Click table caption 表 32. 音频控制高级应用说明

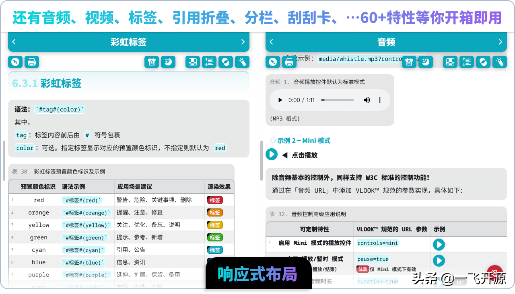[308, 214]
